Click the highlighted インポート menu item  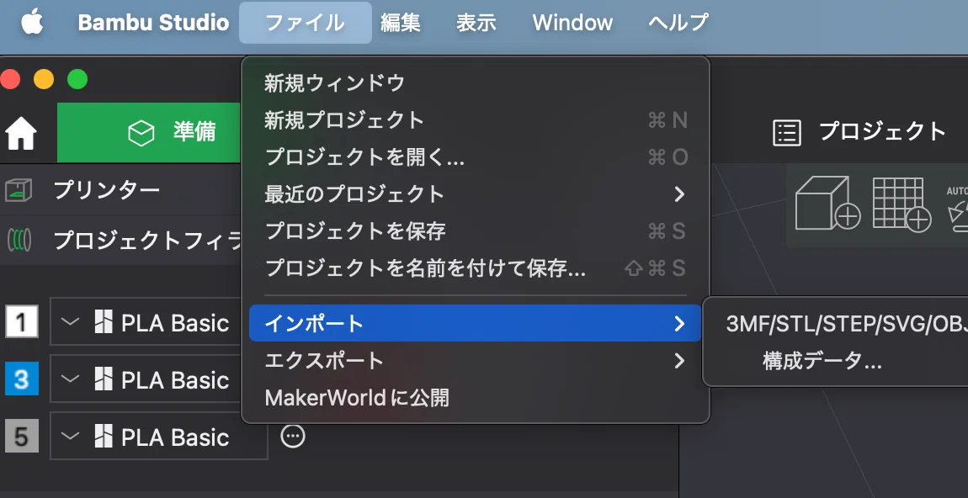point(476,323)
